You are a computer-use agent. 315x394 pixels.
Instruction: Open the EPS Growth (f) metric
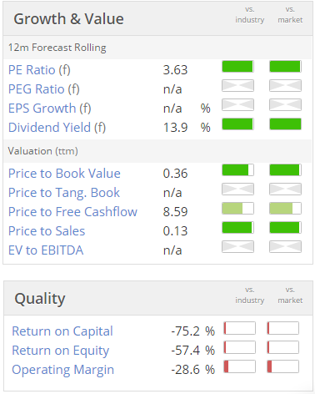click(x=50, y=109)
